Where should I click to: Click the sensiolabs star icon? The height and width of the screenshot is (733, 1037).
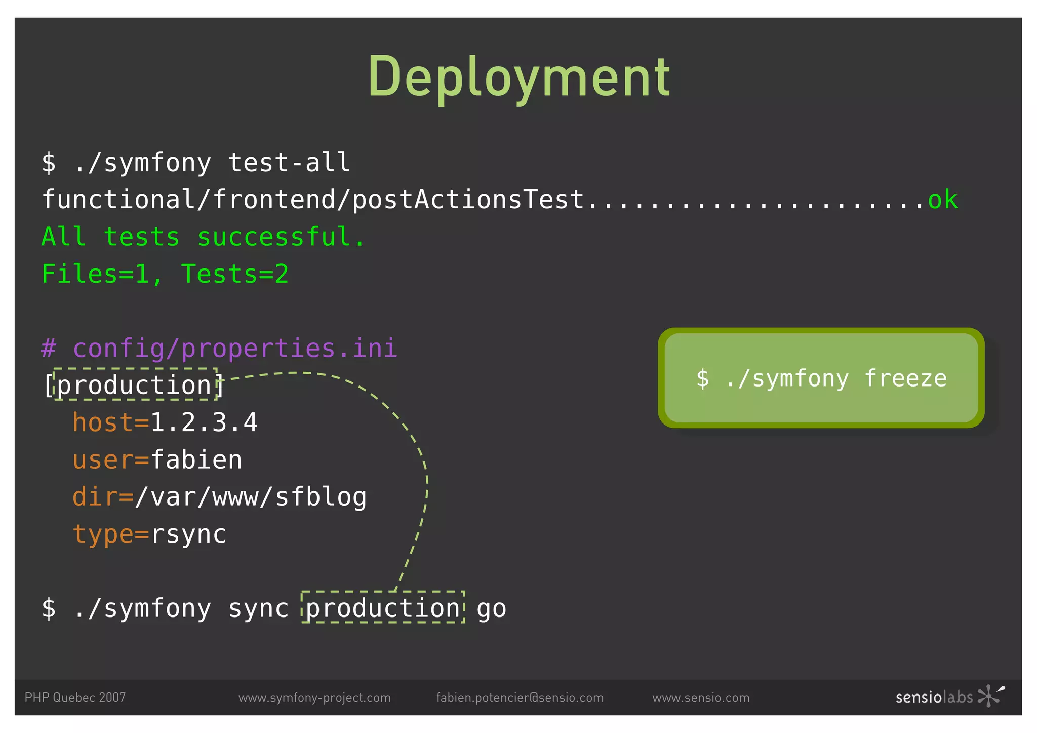(991, 696)
